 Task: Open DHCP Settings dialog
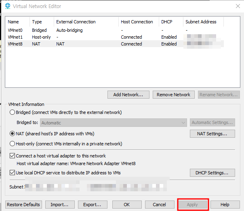click(x=212, y=173)
